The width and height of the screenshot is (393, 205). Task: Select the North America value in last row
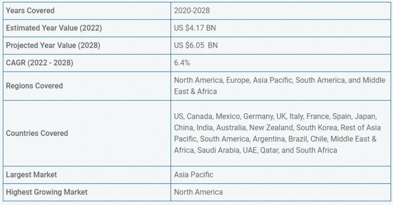tap(198, 192)
